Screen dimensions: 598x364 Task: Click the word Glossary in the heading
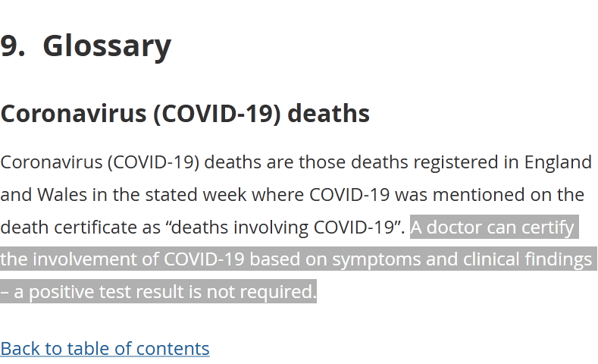[107, 46]
